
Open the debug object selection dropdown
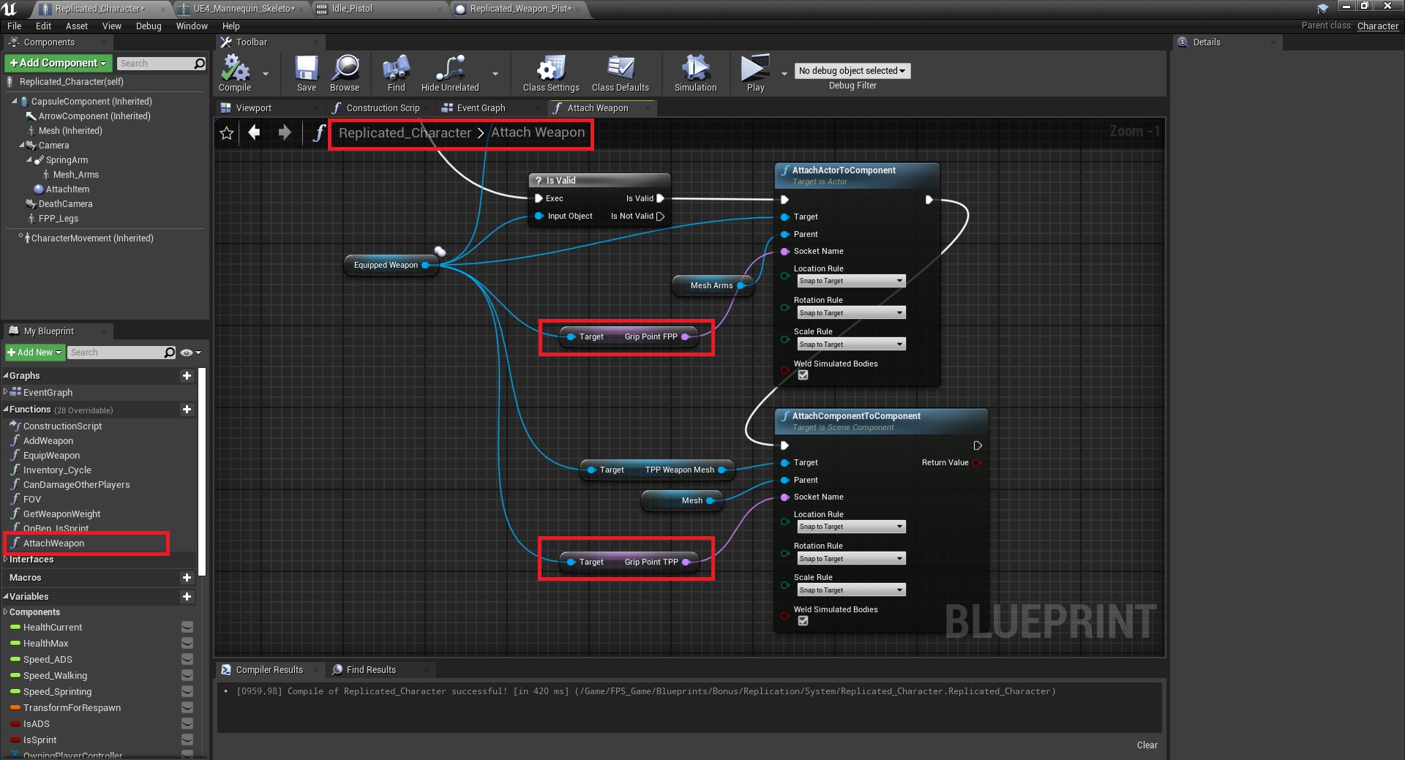point(852,71)
